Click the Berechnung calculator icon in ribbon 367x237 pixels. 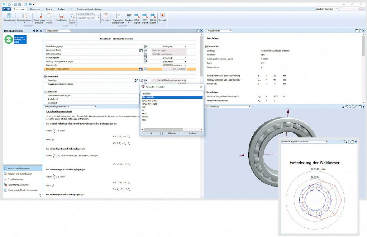[9, 16]
